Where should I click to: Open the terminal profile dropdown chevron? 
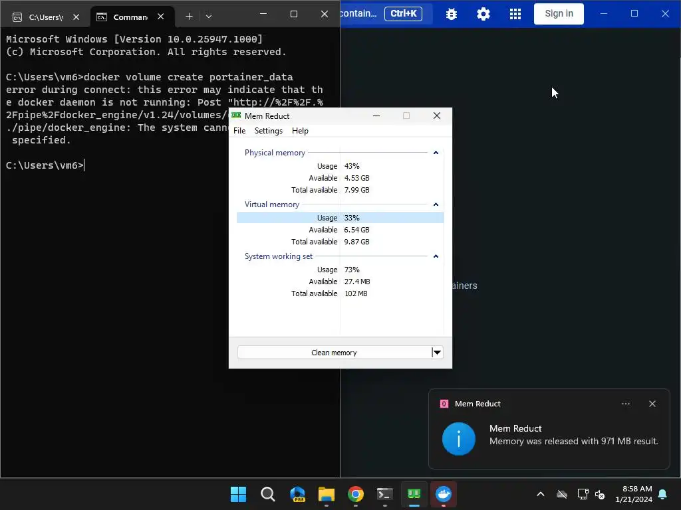(208, 17)
